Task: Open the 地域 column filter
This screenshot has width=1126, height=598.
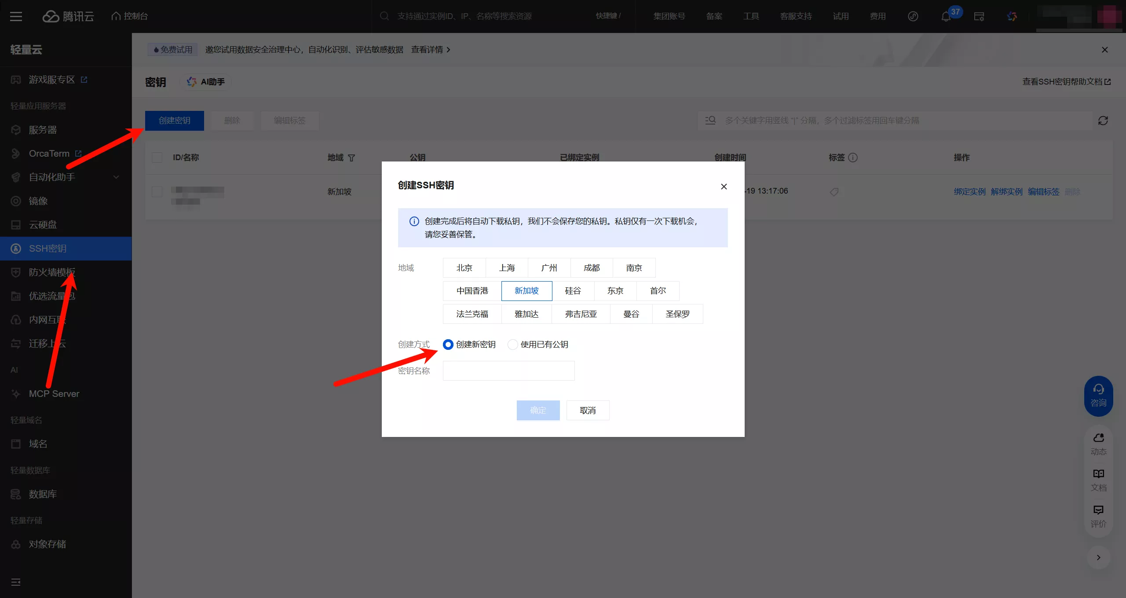Action: 351,158
